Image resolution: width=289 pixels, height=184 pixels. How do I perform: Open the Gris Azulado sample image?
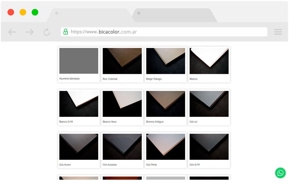(122, 147)
